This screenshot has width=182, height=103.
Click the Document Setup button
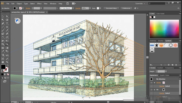coord(111,8)
